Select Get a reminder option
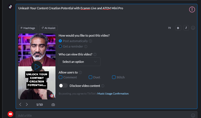The image size is (201, 118). click(60, 46)
